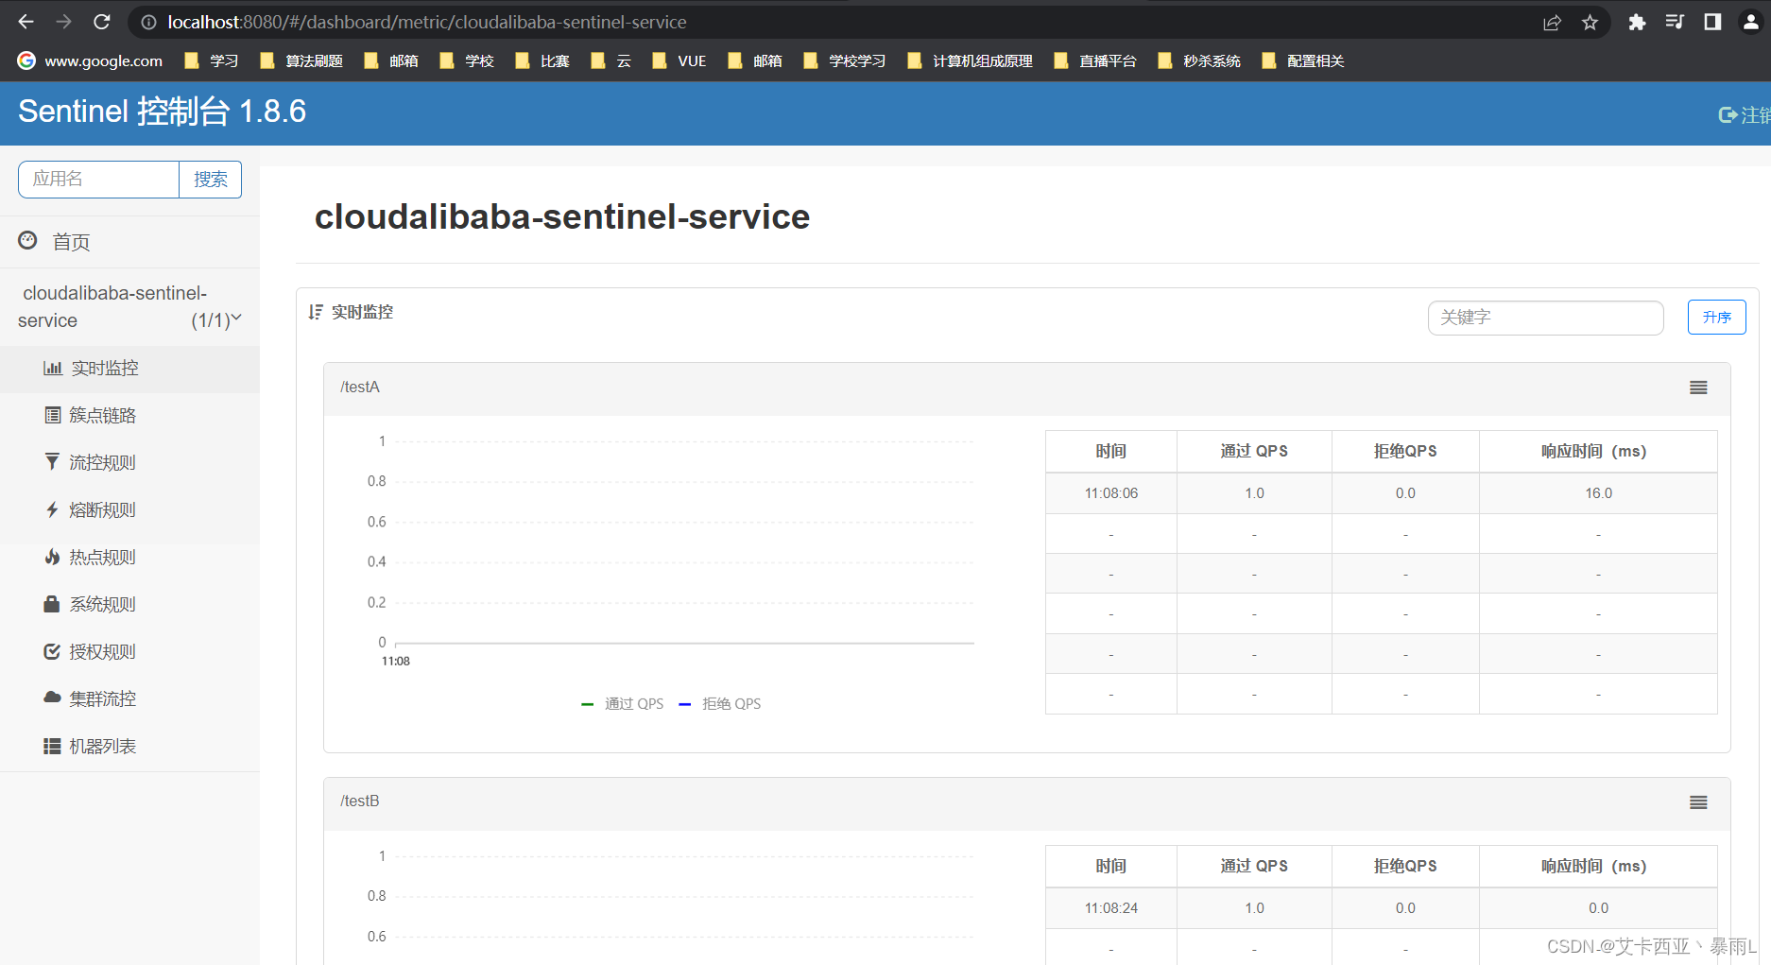Click the Sentinel 控制台 1.8.6 title

pos(162,112)
